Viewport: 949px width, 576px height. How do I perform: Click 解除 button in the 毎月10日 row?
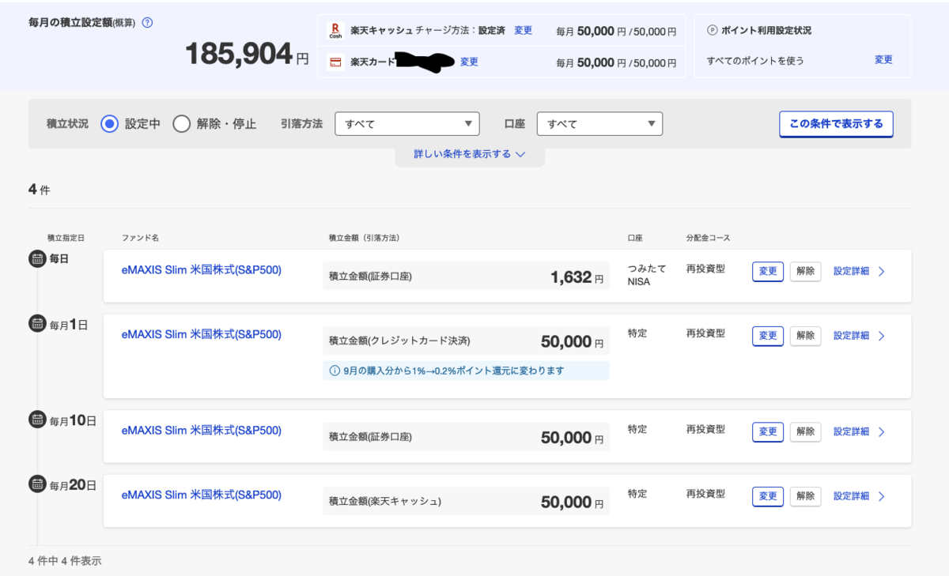point(805,431)
